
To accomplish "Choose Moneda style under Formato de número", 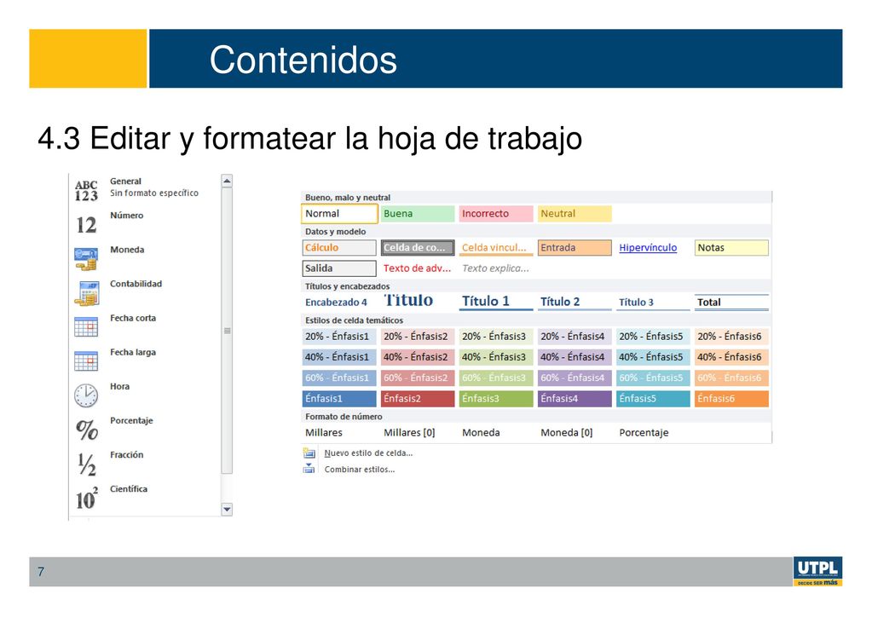I will pyautogui.click(x=481, y=432).
